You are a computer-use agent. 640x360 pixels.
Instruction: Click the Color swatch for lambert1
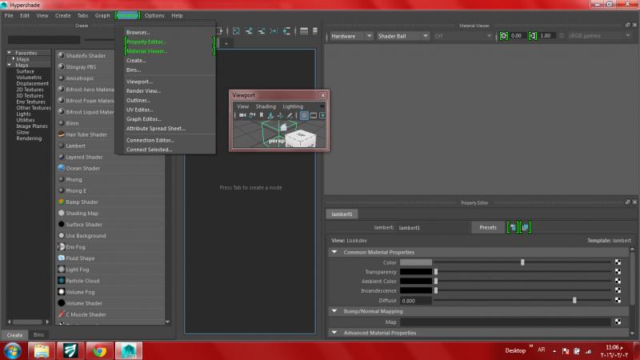coord(415,262)
